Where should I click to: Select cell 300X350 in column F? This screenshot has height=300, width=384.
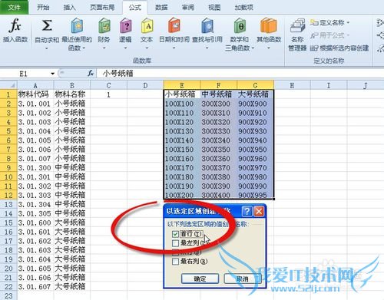218,150
